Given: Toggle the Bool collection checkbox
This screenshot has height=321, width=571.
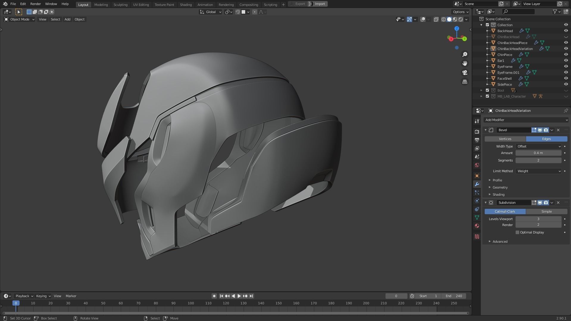Looking at the screenshot, I should click(x=487, y=90).
